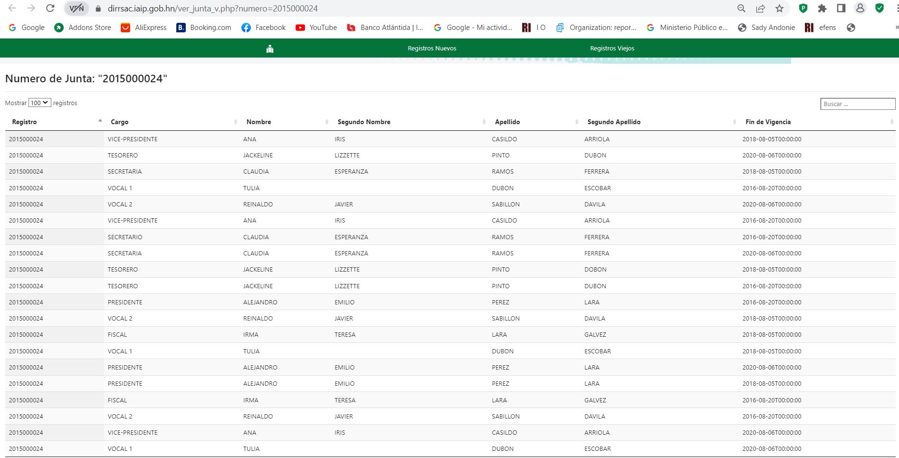Sort by Segundo Nombre column header
899x458 pixels.
tap(410, 122)
